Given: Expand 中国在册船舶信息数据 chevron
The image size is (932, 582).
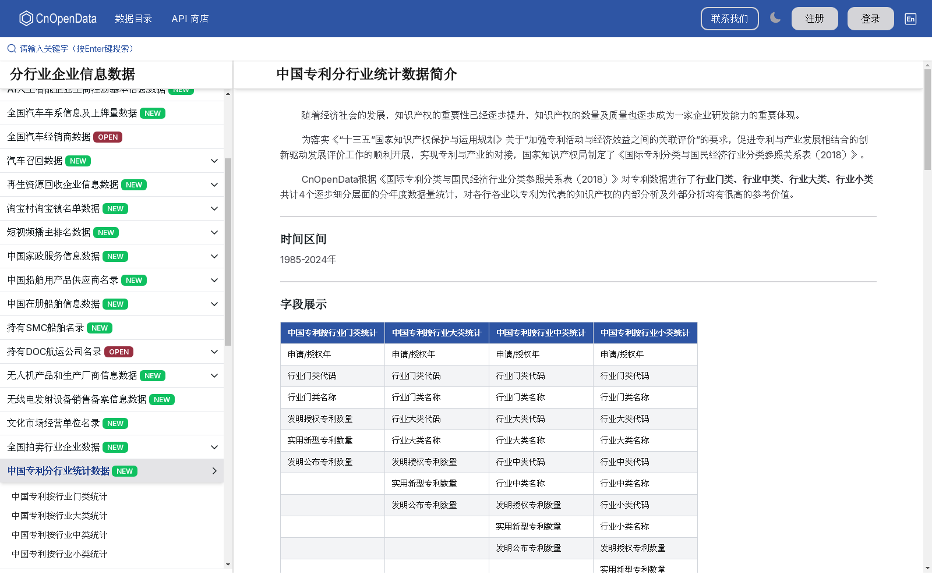Looking at the screenshot, I should pyautogui.click(x=214, y=304).
